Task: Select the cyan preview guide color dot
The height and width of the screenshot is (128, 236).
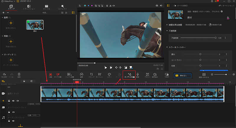Action: (85, 6)
